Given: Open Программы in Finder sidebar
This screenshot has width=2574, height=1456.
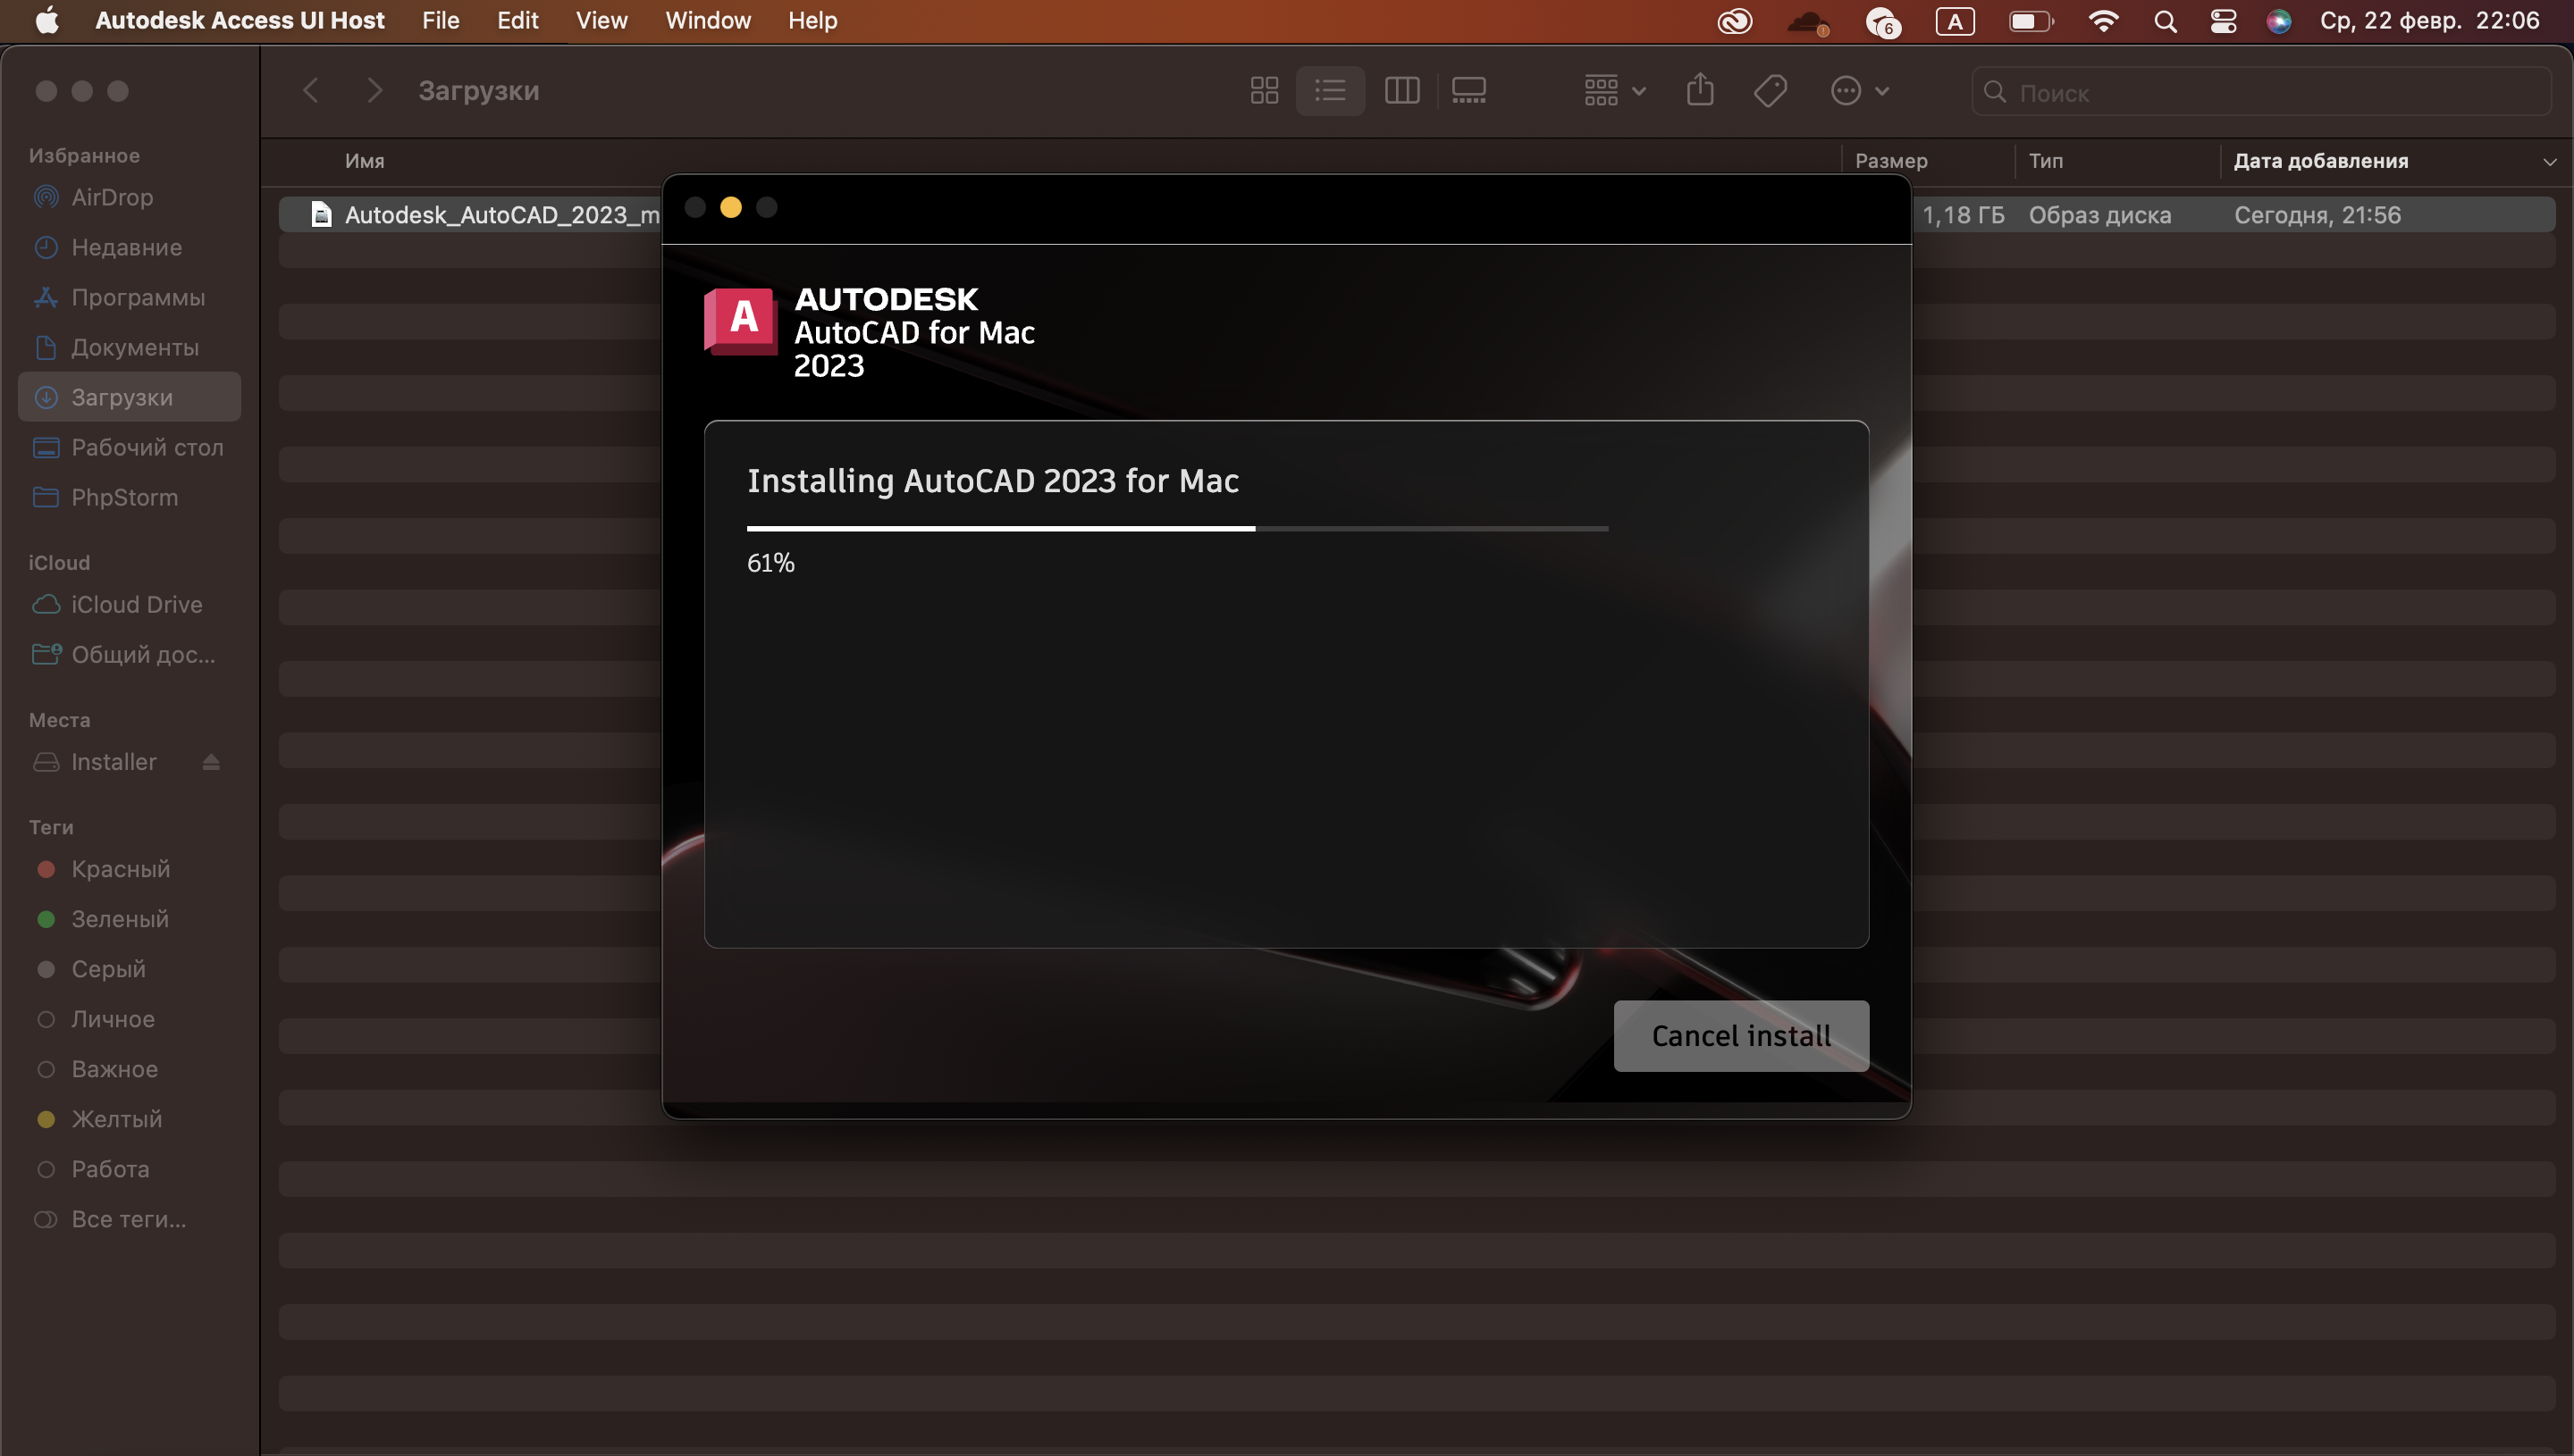Looking at the screenshot, I should 137,297.
